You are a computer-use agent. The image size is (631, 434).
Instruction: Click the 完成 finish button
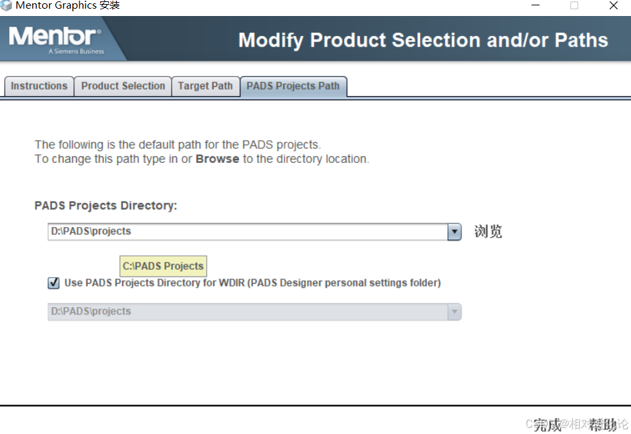[x=548, y=425]
